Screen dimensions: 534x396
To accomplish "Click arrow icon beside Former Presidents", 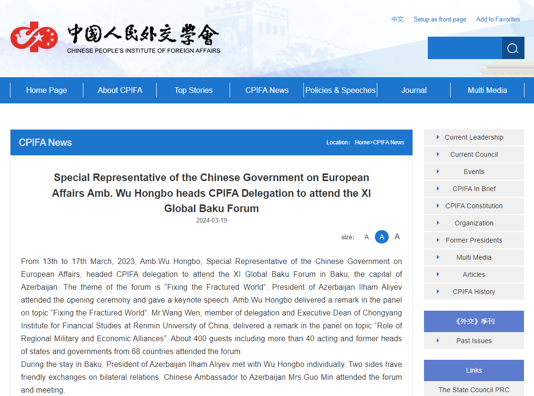I will tap(438, 240).
